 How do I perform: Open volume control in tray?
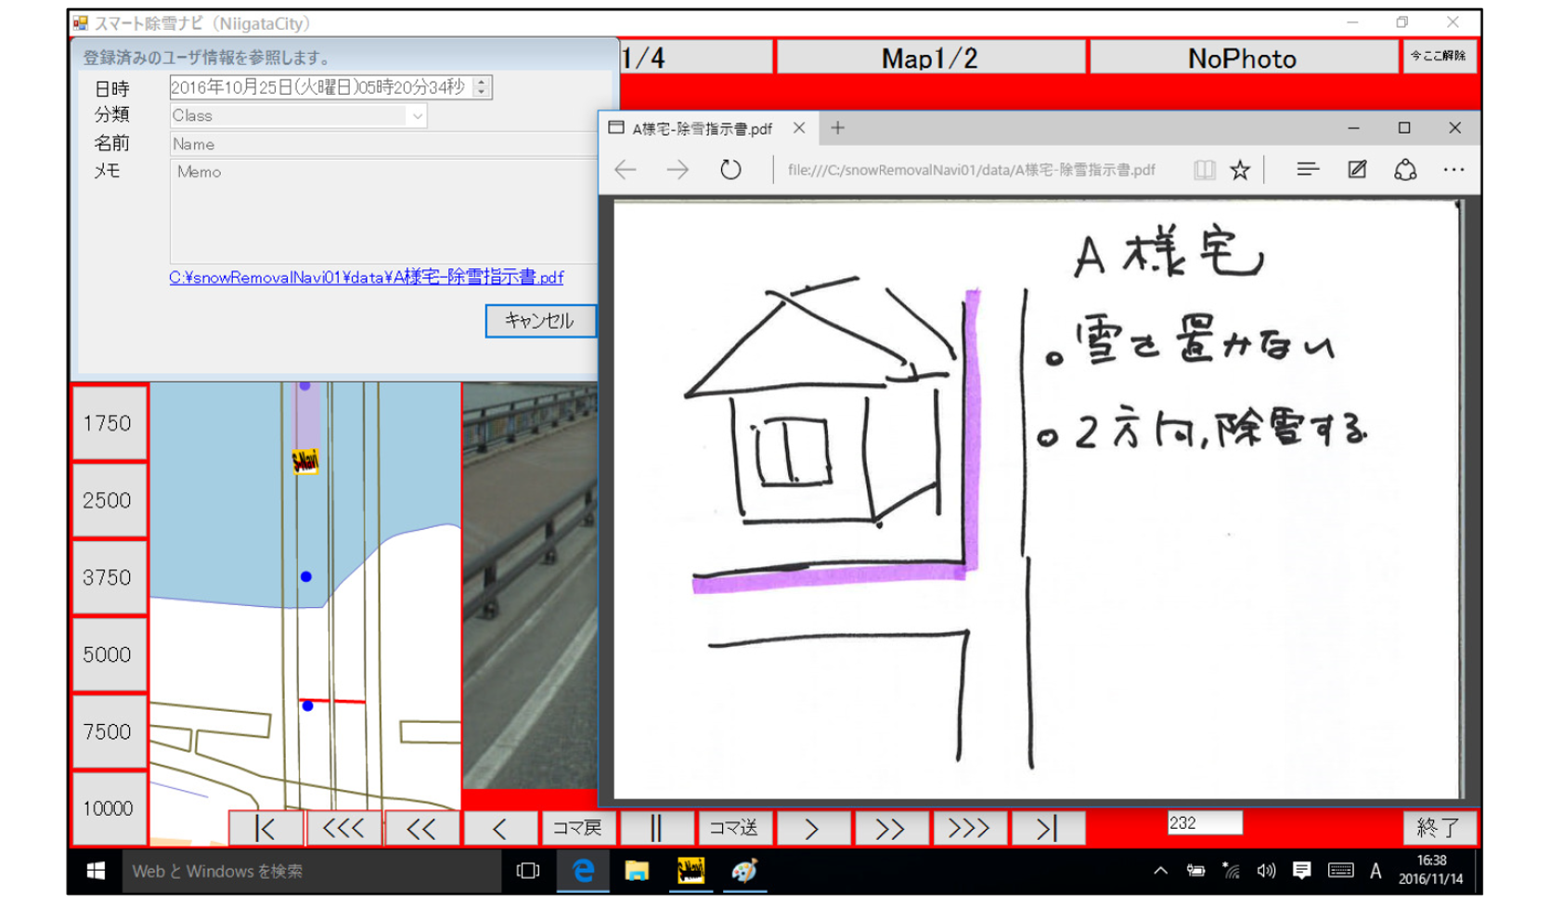click(1266, 871)
